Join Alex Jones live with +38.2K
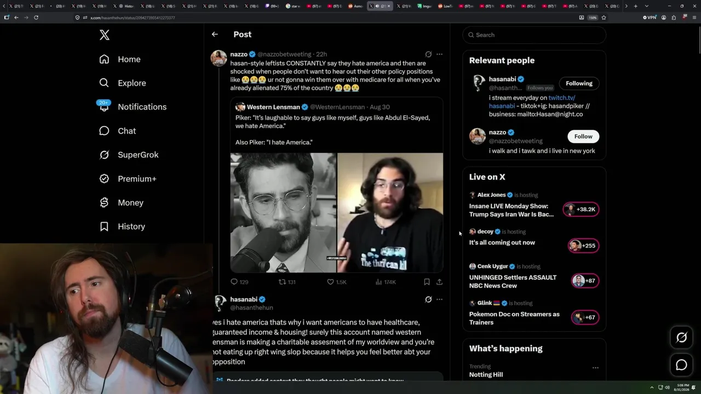 tap(581, 209)
